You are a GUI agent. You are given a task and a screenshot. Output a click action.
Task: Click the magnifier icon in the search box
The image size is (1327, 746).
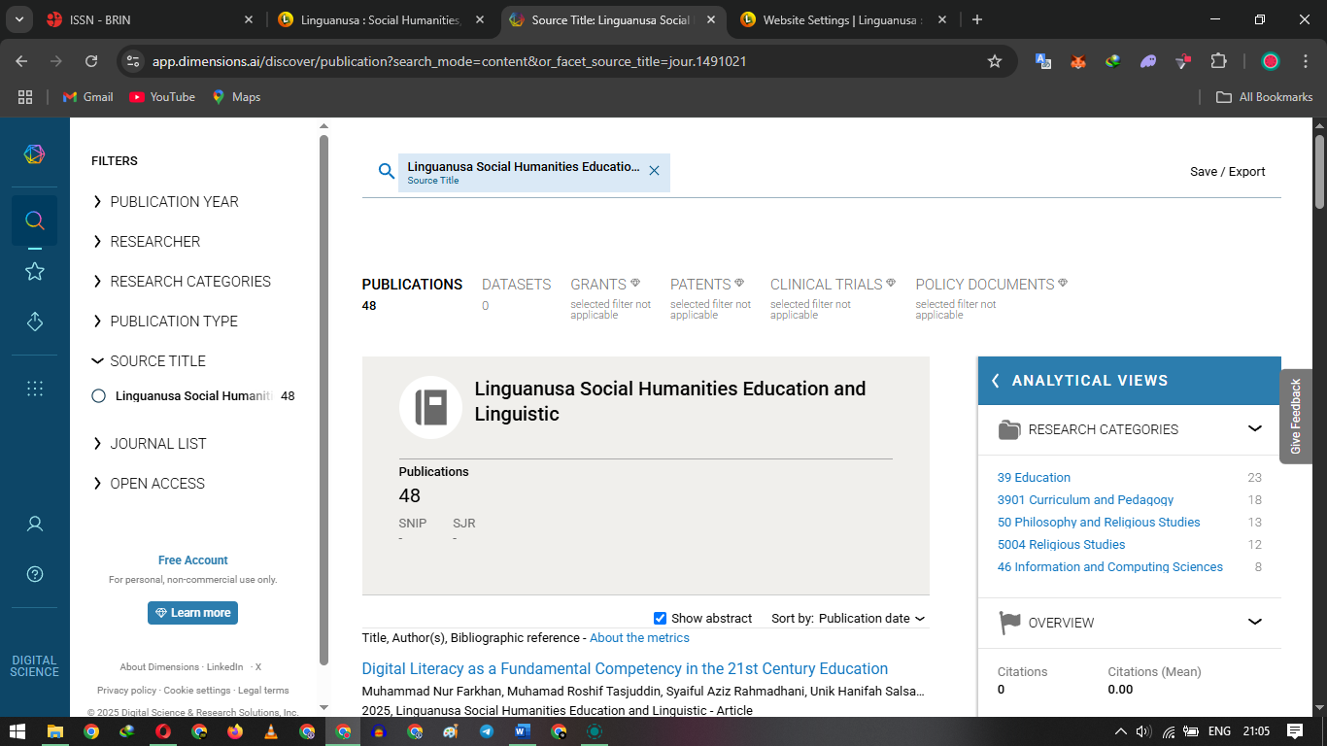pos(387,171)
